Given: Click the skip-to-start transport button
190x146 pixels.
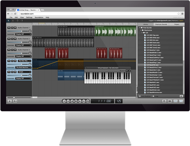Looking at the screenshot, I should [x=64, y=101].
